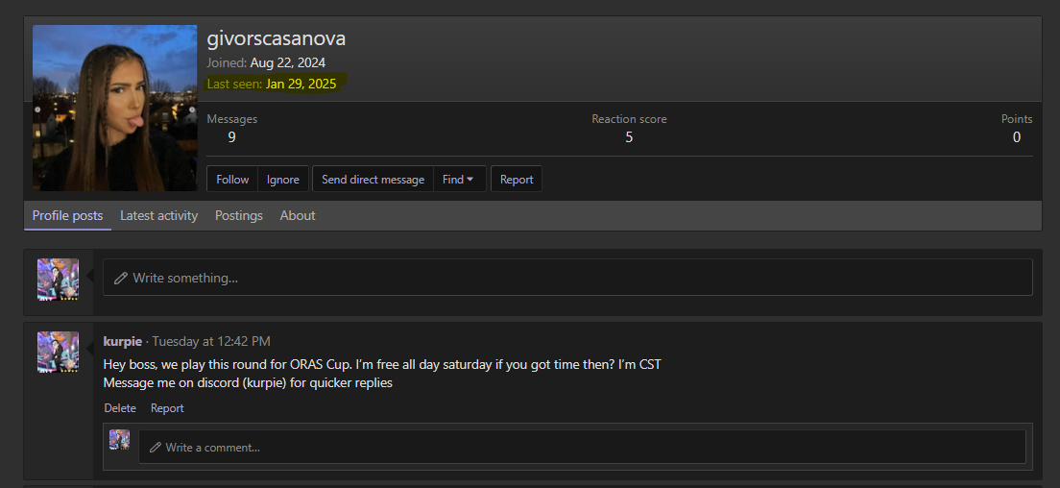
Task: Send direct message to this user
Action: (x=373, y=179)
